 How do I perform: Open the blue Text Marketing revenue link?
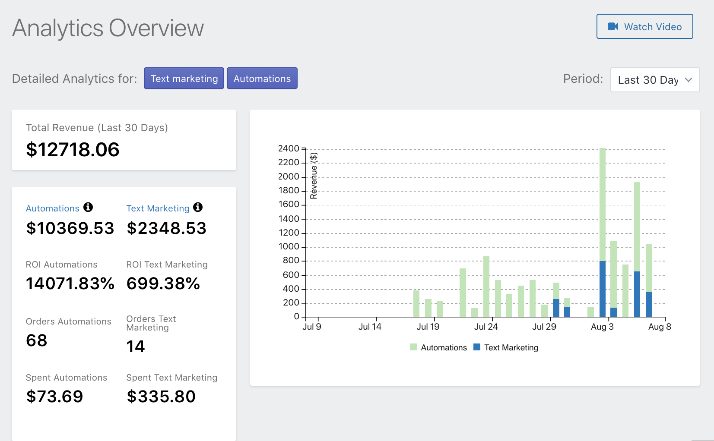(x=158, y=208)
